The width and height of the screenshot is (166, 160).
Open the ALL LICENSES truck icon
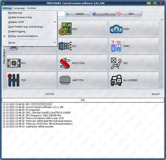coord(116,80)
